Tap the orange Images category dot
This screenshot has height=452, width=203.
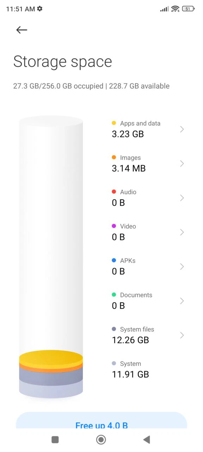113,157
